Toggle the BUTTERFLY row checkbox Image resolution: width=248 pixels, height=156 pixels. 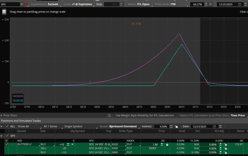(6, 144)
